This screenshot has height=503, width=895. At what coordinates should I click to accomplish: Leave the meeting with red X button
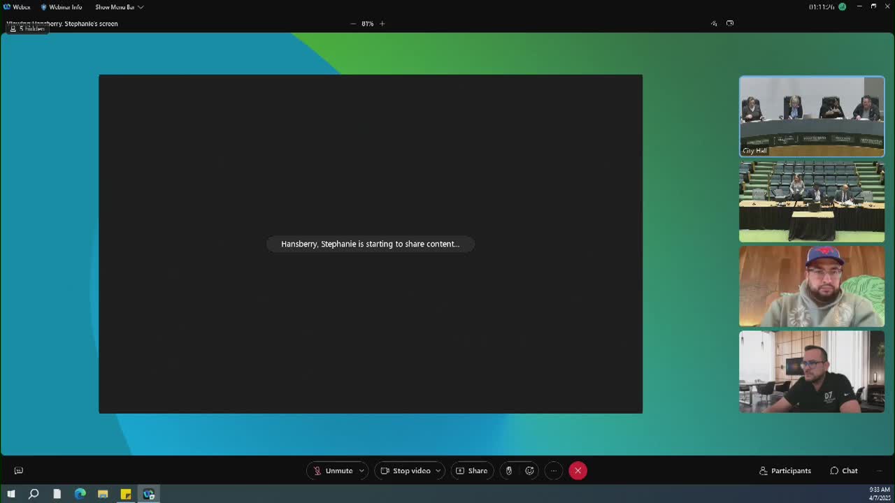click(578, 471)
